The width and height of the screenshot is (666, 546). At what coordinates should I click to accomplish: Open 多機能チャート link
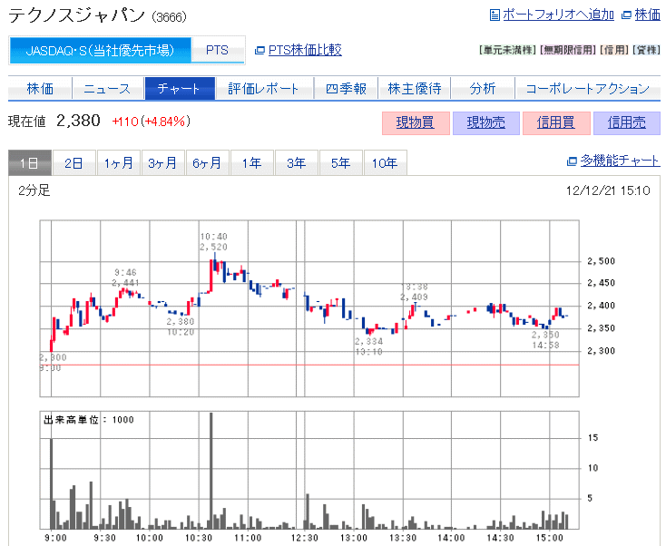click(620, 161)
